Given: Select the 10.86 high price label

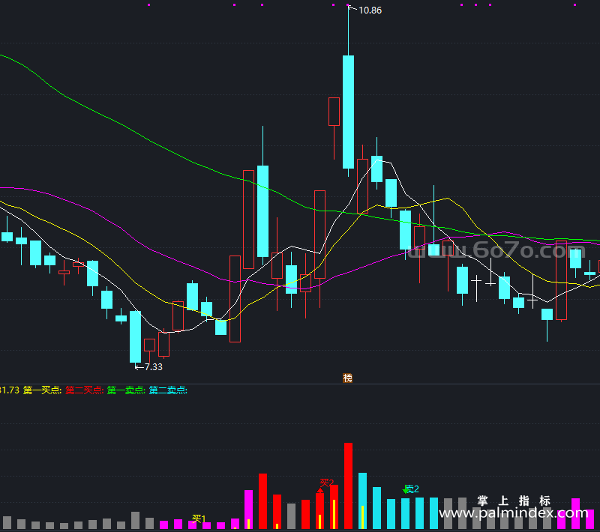Looking at the screenshot, I should (370, 10).
